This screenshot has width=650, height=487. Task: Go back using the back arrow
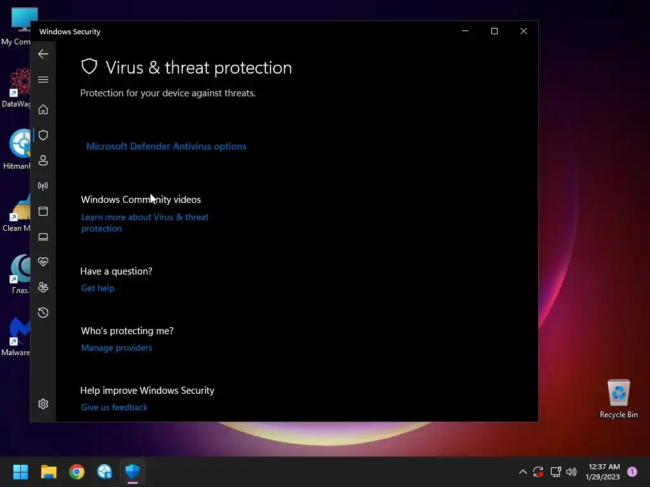coord(43,54)
